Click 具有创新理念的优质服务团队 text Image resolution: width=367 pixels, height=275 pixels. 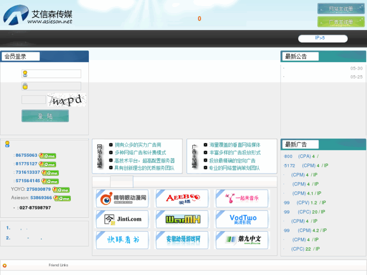(144, 168)
